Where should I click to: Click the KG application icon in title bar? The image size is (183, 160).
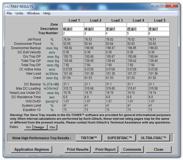(x=7, y=6)
